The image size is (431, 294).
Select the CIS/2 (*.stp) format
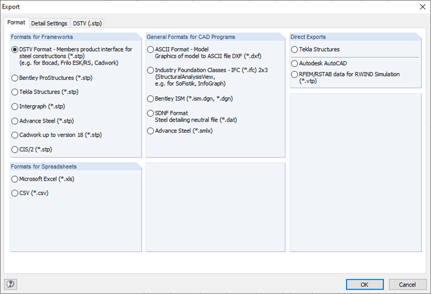point(15,150)
